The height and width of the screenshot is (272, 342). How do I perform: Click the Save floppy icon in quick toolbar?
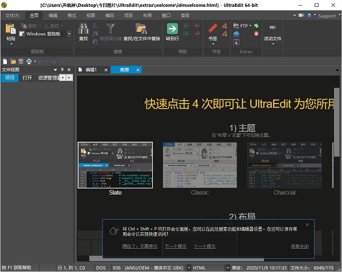(x=21, y=61)
